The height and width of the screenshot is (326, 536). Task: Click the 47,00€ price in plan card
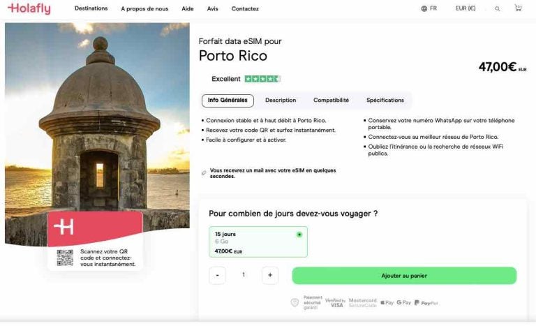228,251
